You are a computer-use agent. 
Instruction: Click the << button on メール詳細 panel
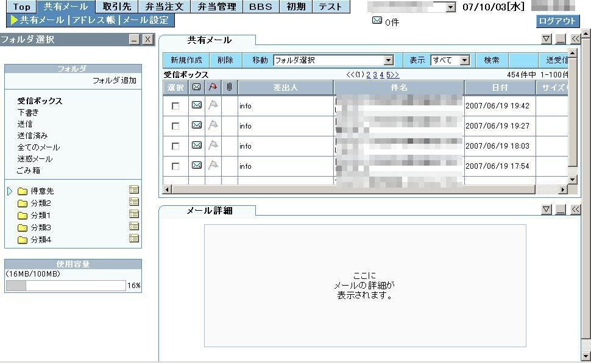click(x=575, y=210)
